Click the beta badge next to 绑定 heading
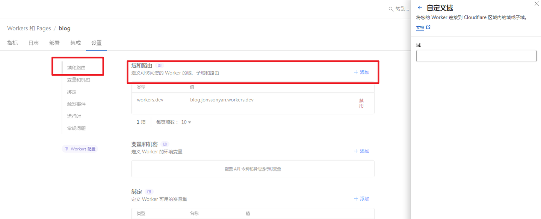This screenshot has height=219, width=541. tap(149, 192)
